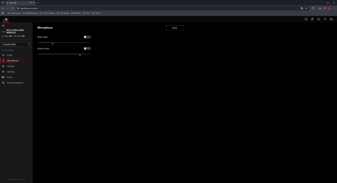Enable the Perfect Voice toggle
Image resolution: width=337 pixels, height=183 pixels.
pos(87,49)
